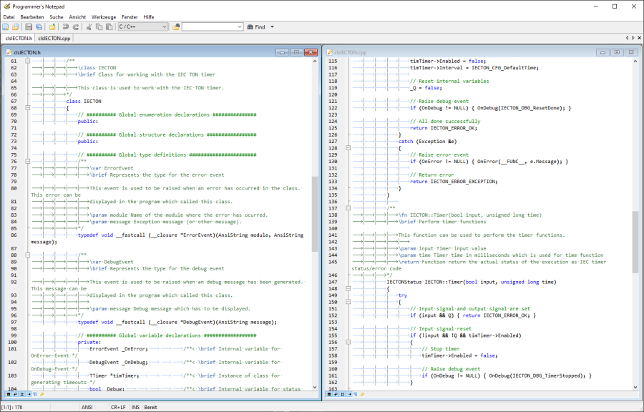Open the Find button's dropdown arrow
644x412 pixels.
click(x=272, y=26)
